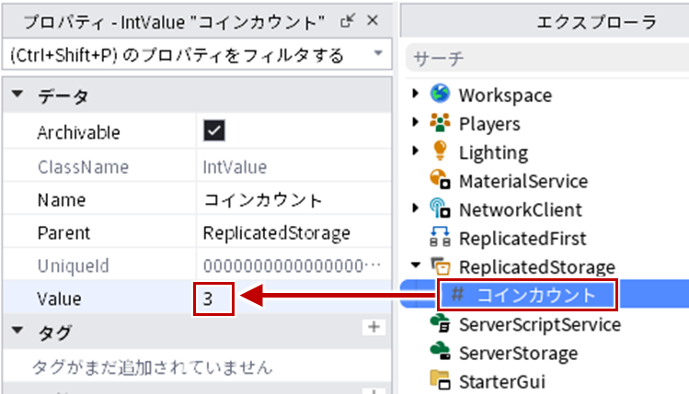Select the コインカウント item in Explorer
The height and width of the screenshot is (394, 689).
pos(536,296)
